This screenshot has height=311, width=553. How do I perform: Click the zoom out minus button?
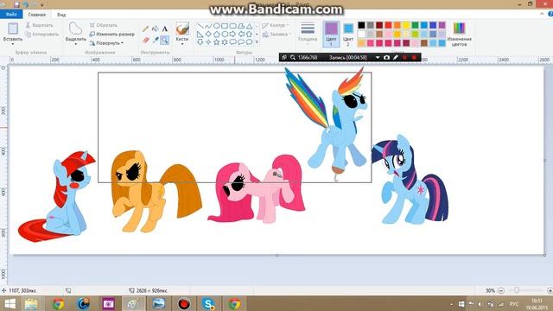point(501,290)
